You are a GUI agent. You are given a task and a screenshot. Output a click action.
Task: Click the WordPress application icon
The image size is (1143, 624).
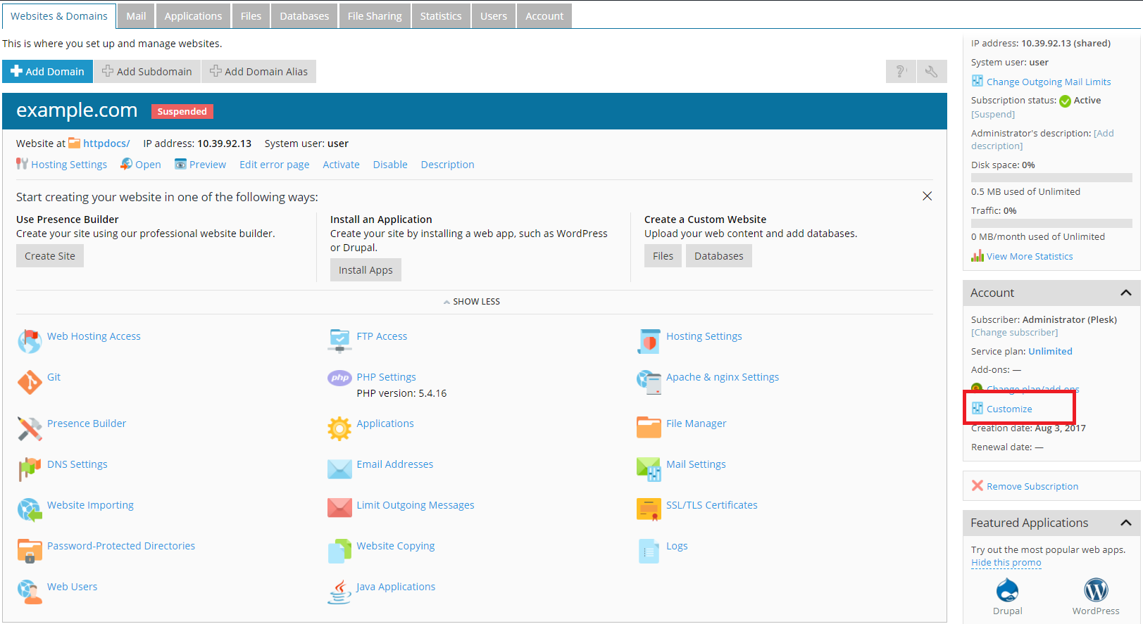click(1095, 590)
